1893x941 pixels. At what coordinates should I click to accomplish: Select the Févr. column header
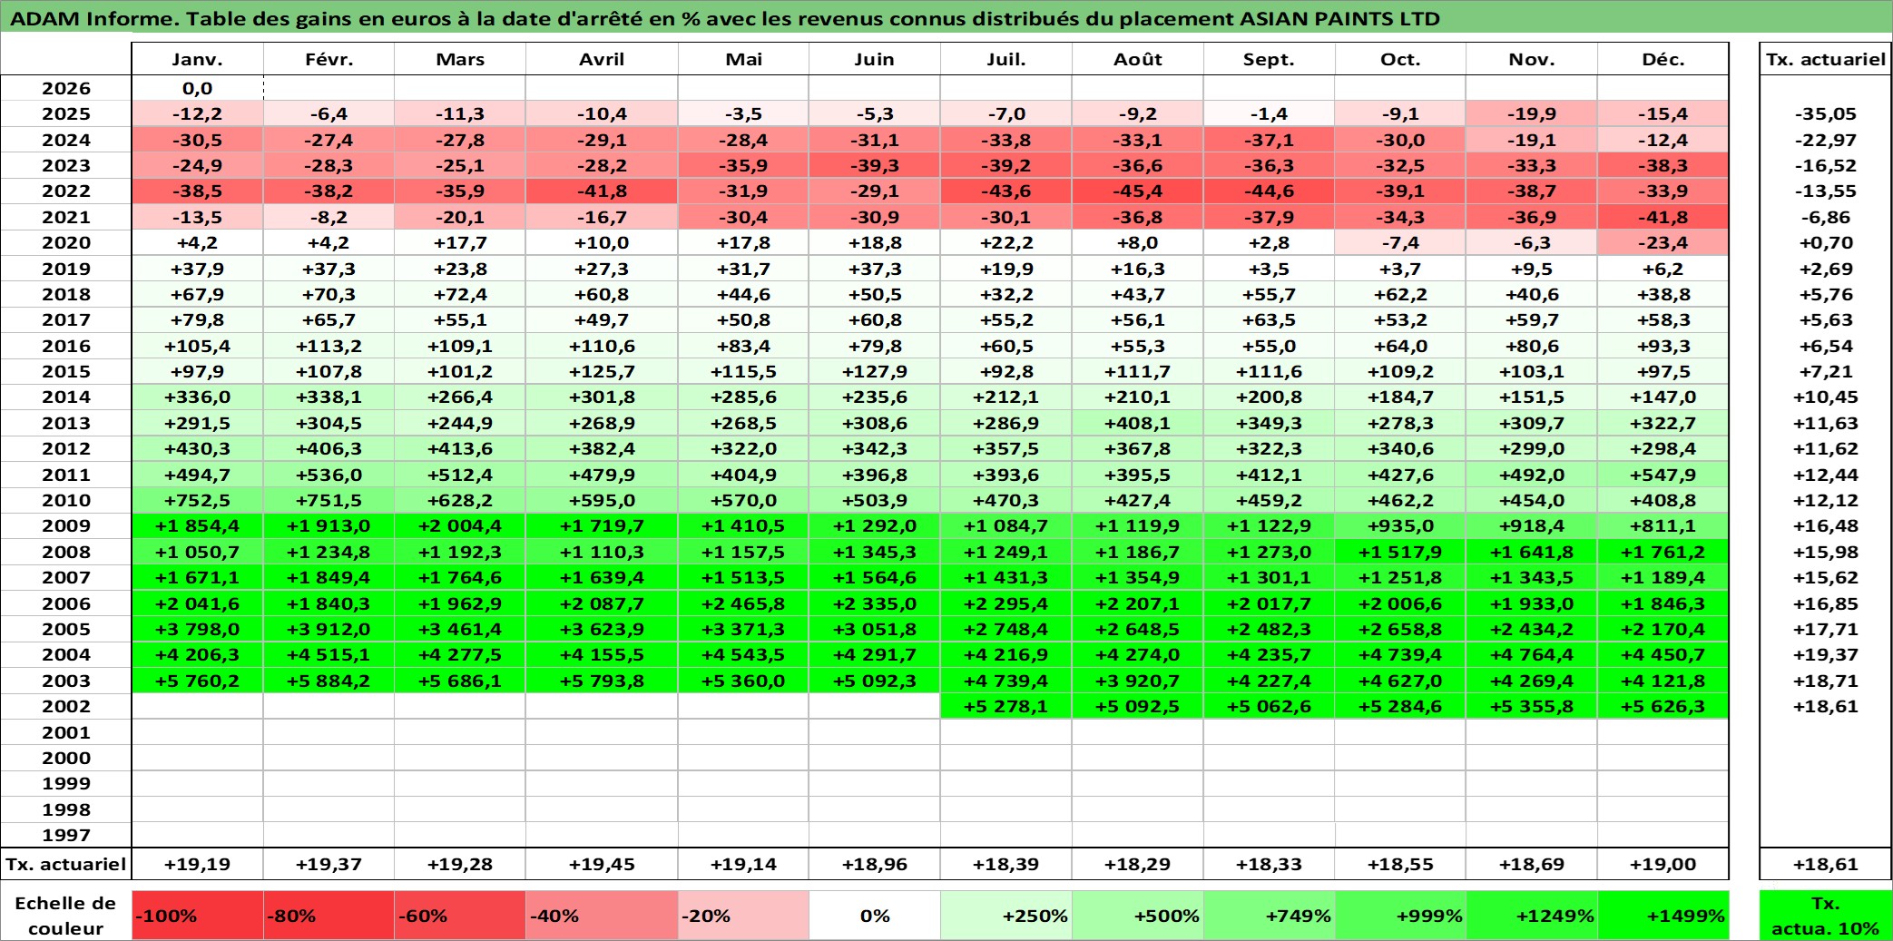(329, 59)
